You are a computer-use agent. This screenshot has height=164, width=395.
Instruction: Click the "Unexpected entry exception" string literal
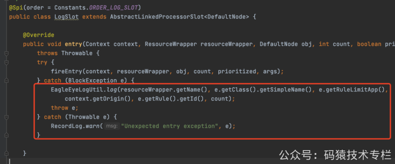pos(169,126)
